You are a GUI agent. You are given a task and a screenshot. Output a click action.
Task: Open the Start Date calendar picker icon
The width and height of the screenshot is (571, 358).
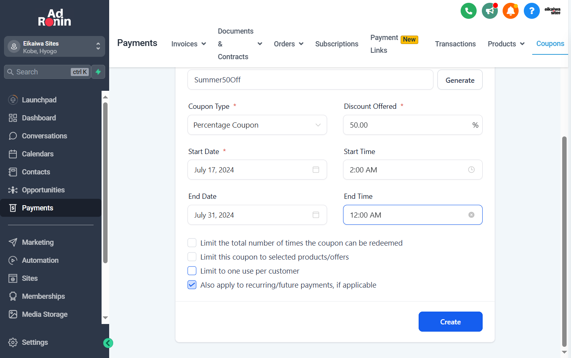(x=316, y=170)
